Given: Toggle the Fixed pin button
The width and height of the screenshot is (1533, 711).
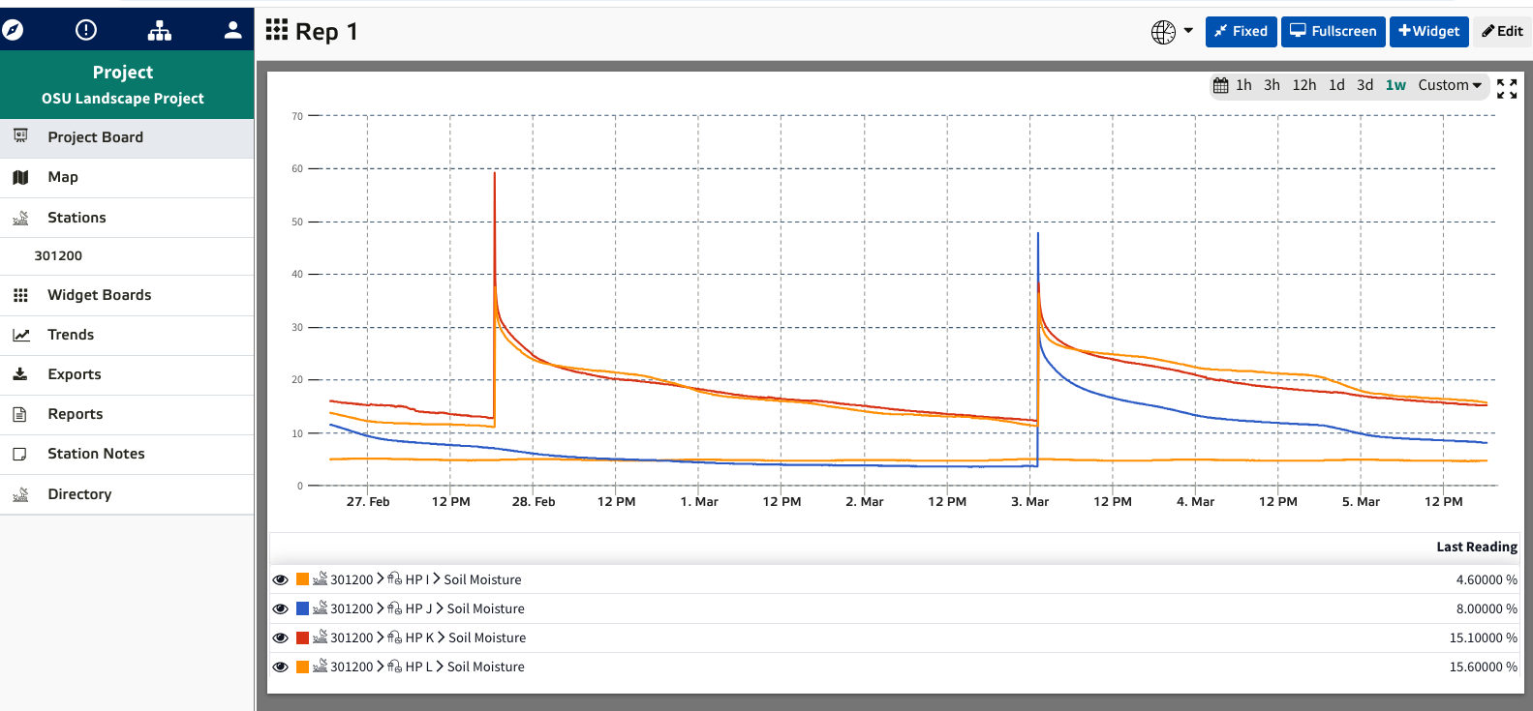Looking at the screenshot, I should coord(1242,31).
